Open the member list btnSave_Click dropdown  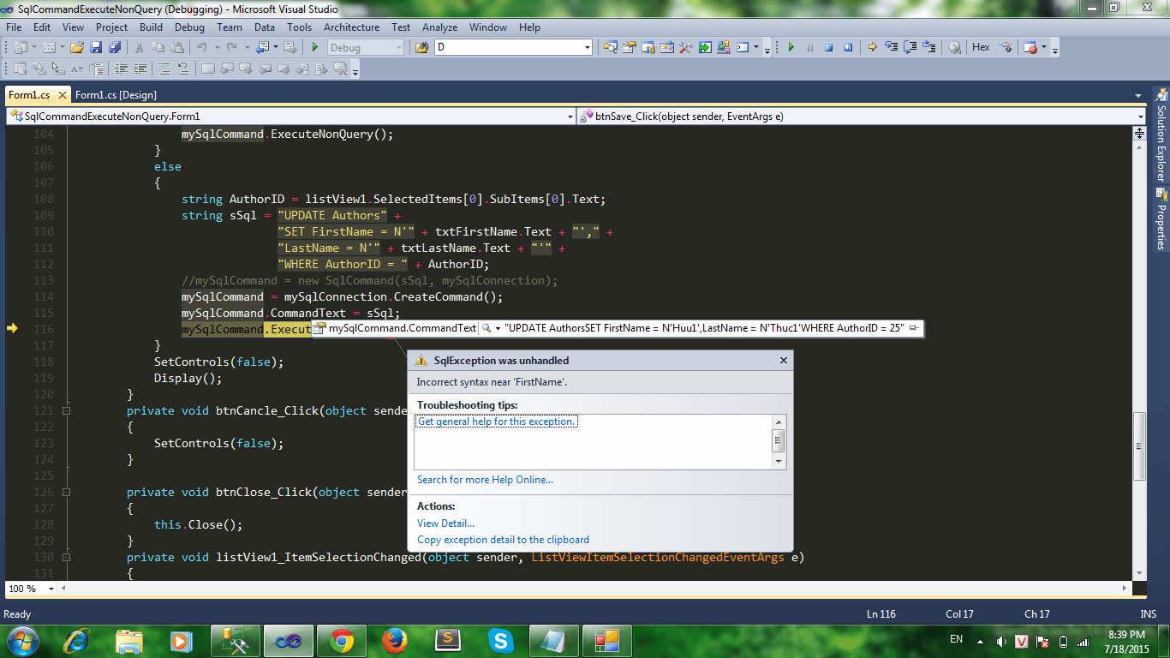(x=1141, y=116)
